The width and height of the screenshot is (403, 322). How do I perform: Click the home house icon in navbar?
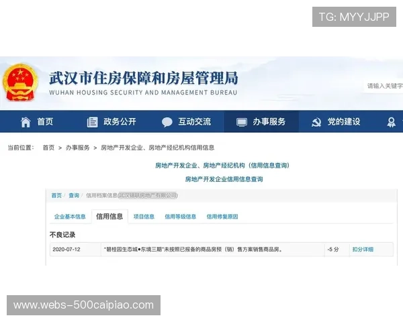[x=26, y=122]
